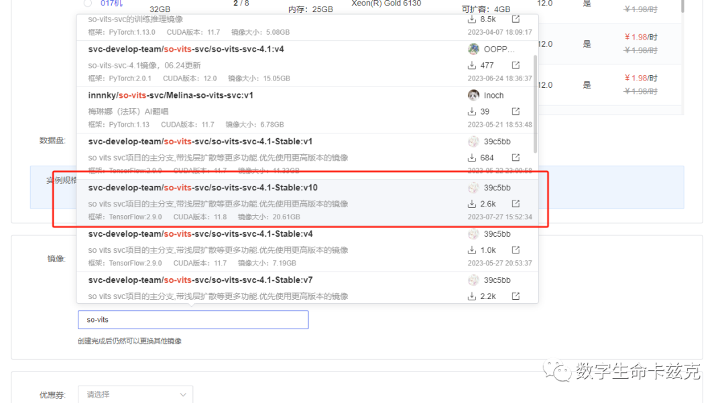Open external link icon for 4.1-Stable:v4 image
Screen dimensions: 724x403
(x=516, y=249)
